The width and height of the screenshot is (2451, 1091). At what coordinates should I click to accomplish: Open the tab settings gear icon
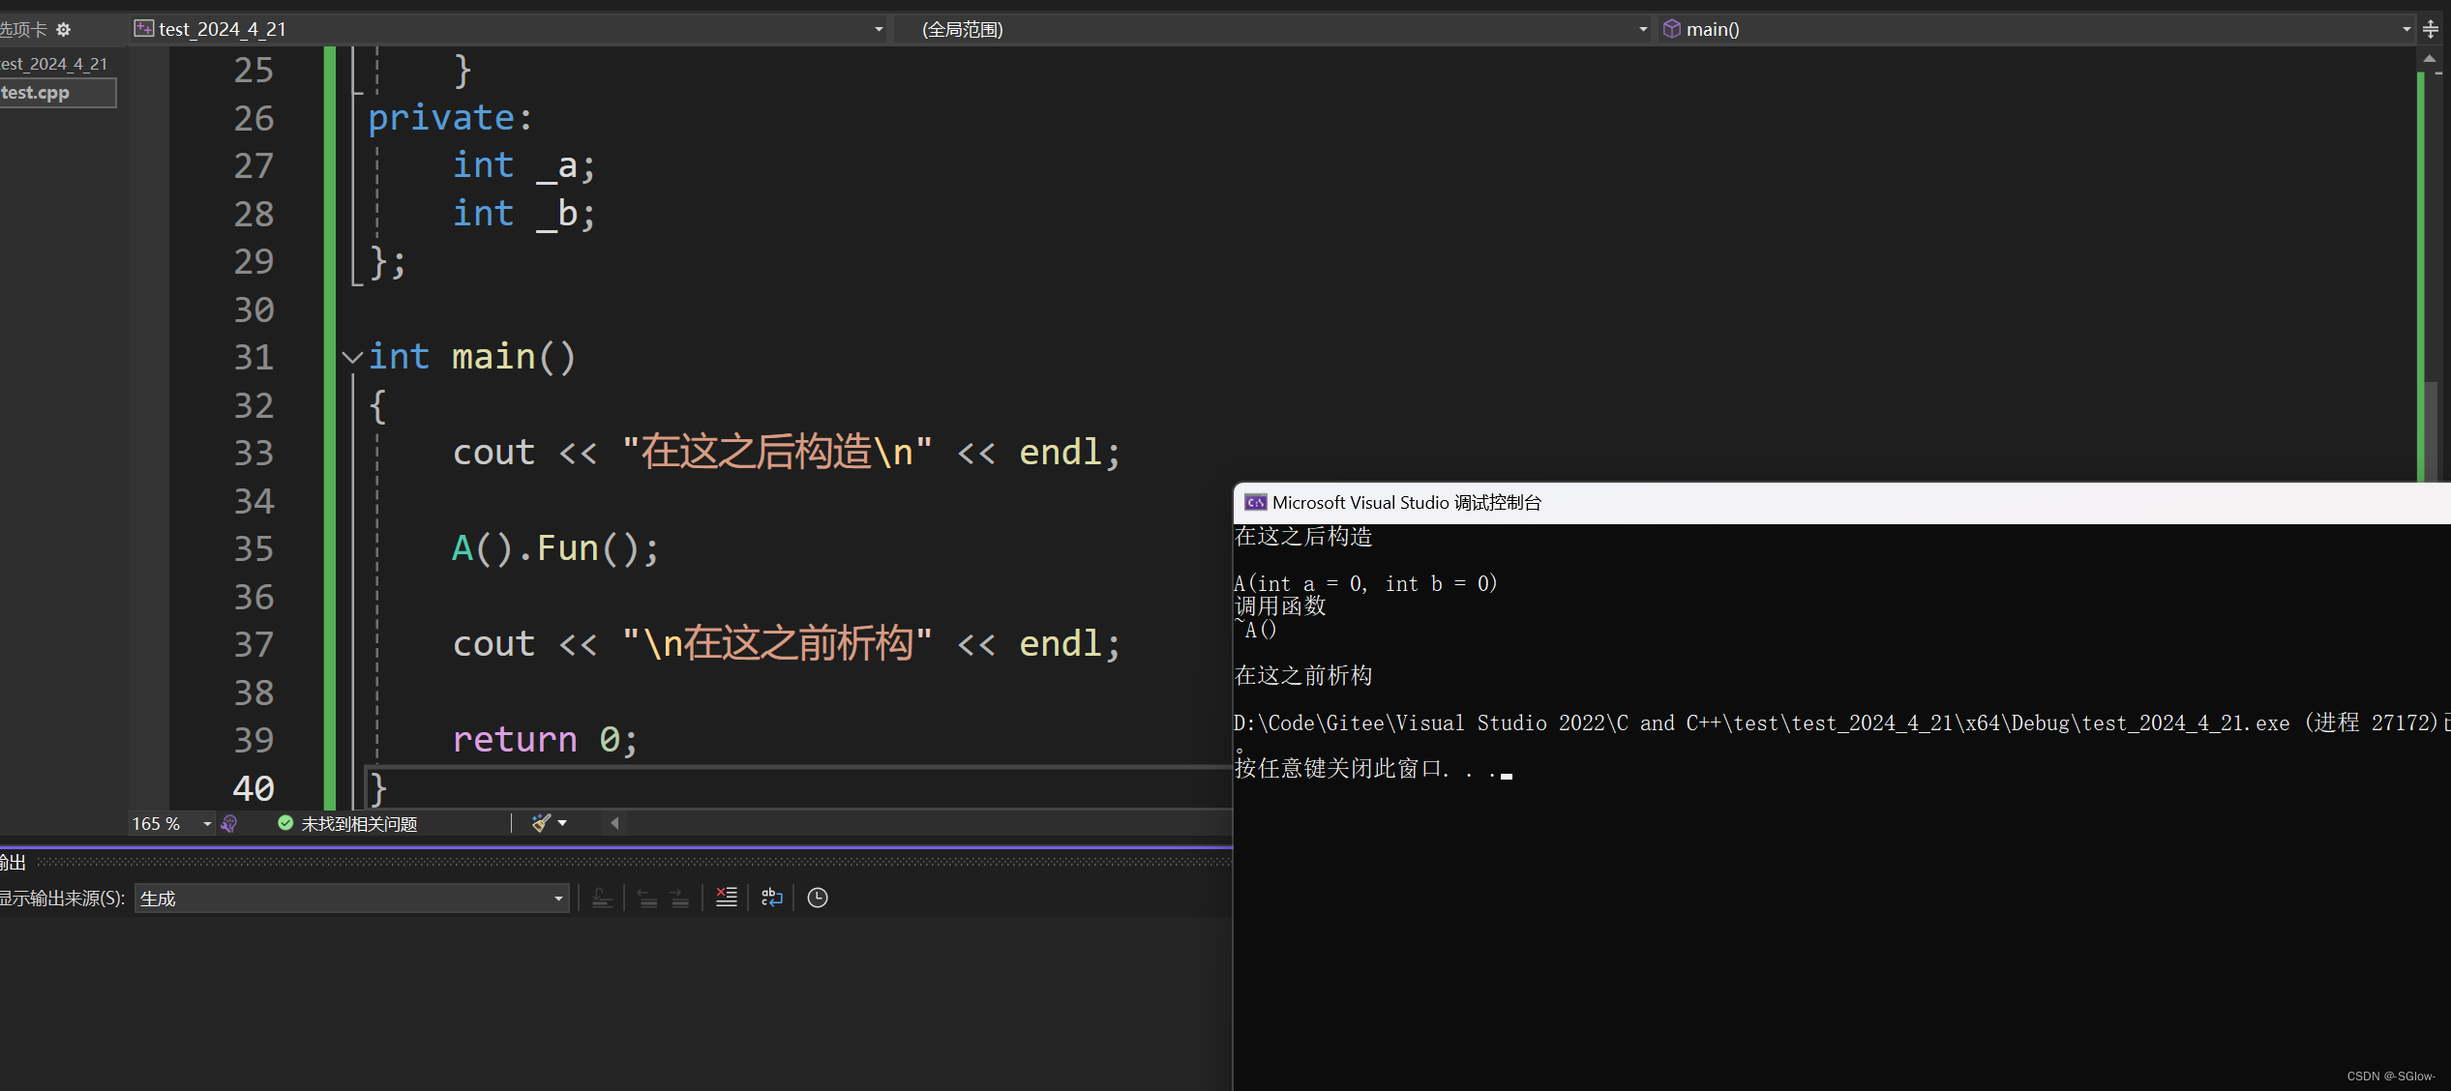pyautogui.click(x=64, y=30)
